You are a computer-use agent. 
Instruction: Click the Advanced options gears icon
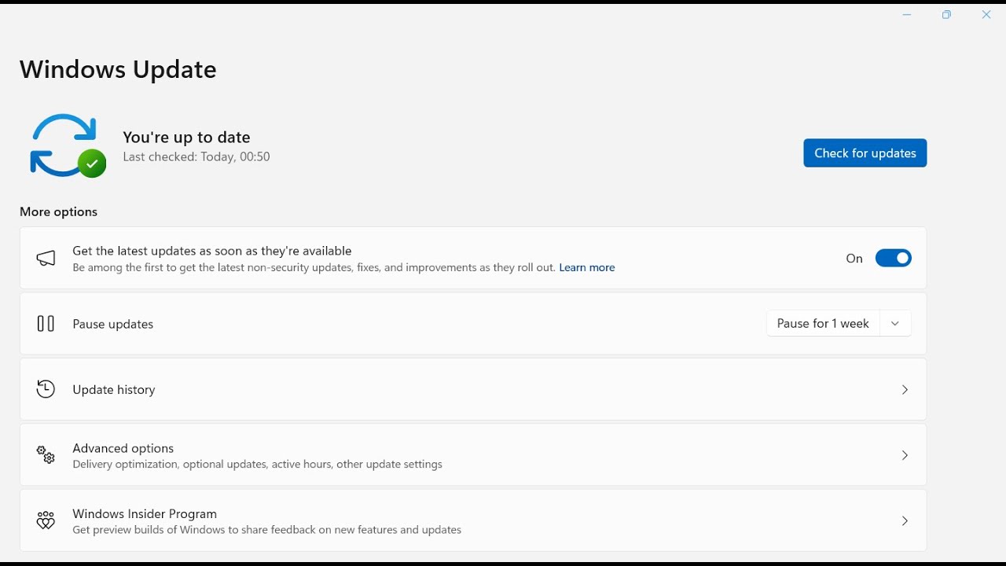click(x=46, y=455)
